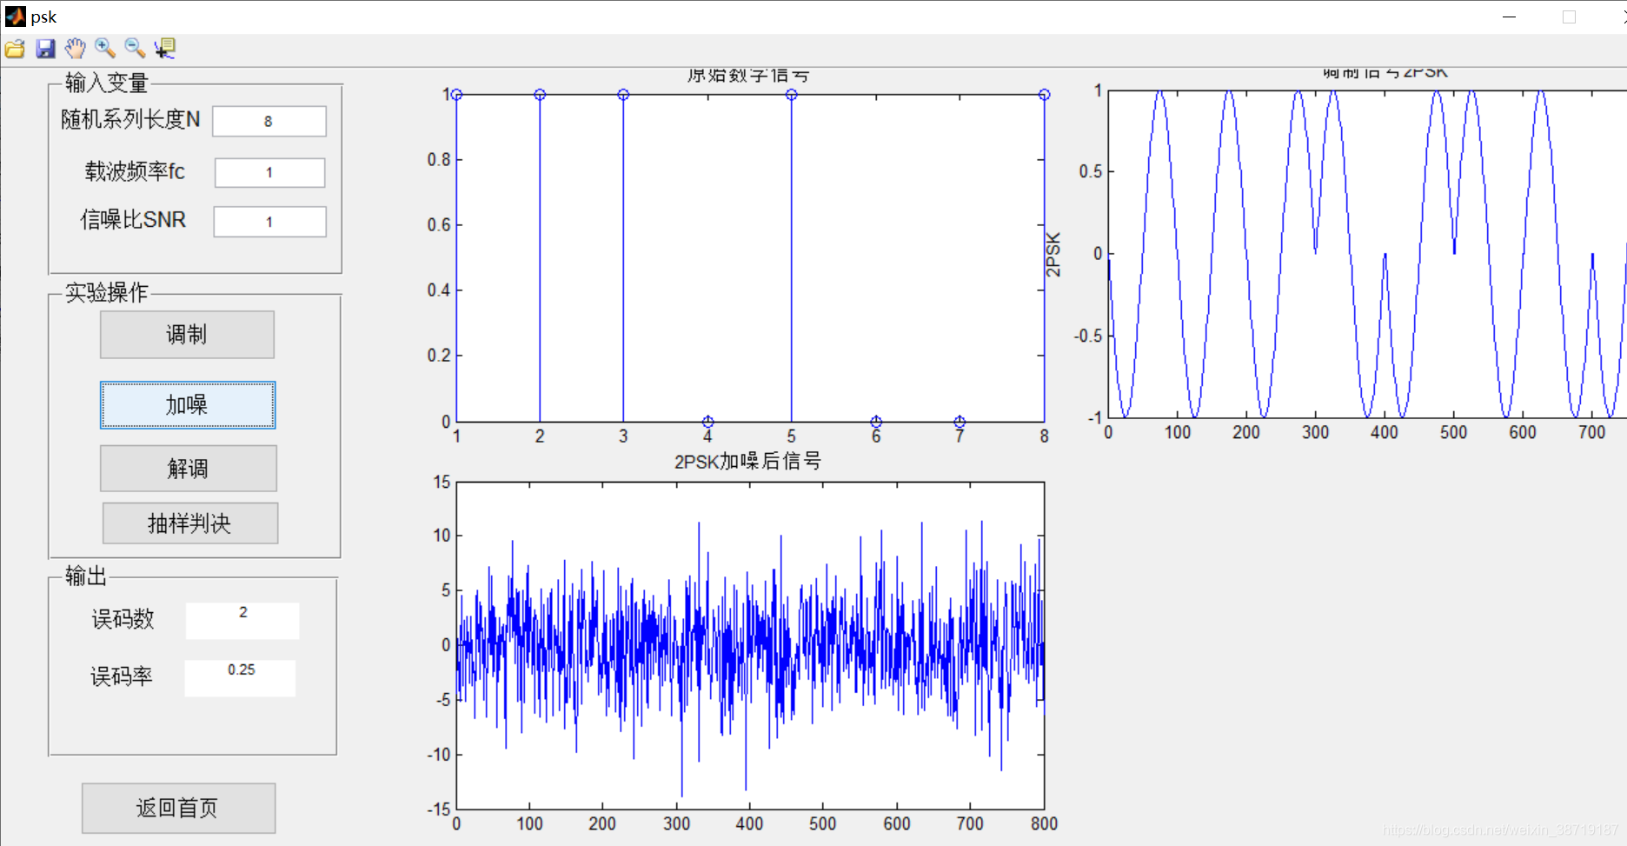Image resolution: width=1627 pixels, height=846 pixels.
Task: Minimize the psk window
Action: click(1510, 17)
